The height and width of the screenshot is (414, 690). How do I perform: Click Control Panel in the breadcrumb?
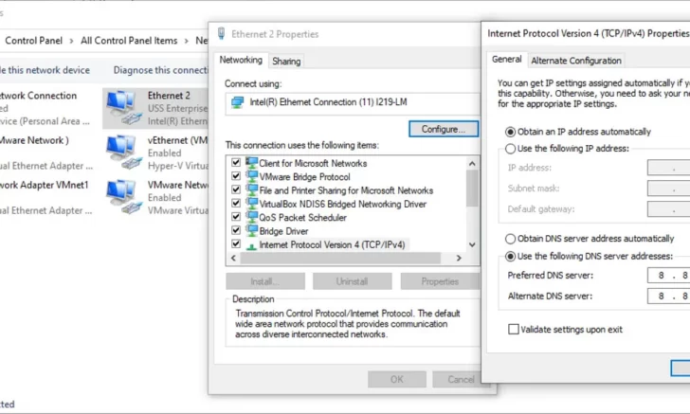point(34,41)
